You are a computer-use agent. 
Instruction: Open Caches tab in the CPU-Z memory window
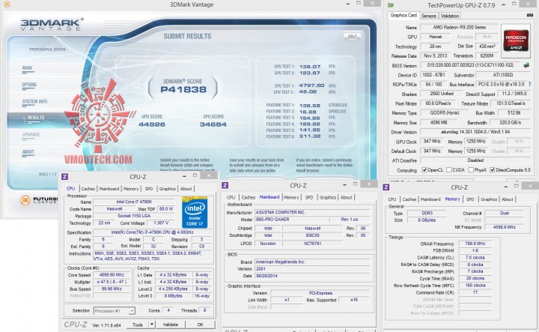tap(409, 199)
